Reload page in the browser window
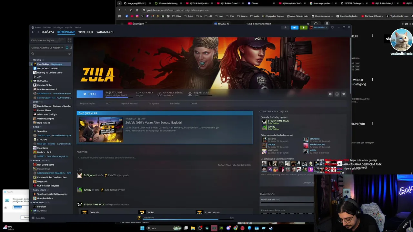 [x=131, y=10]
